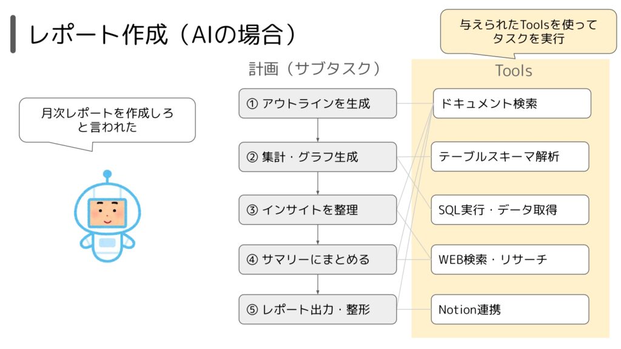The image size is (621, 349).
Task: Click the 計画（サブタスク） heading
Action: pyautogui.click(x=315, y=69)
